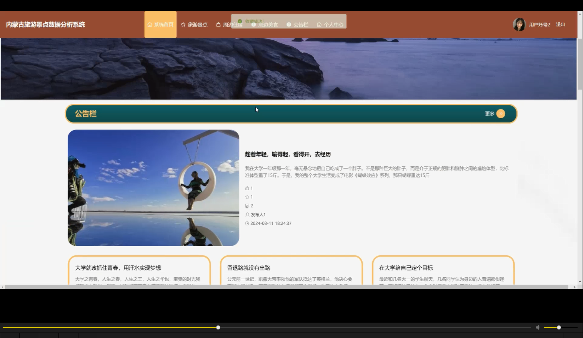Click the banner coastline image

[288, 68]
